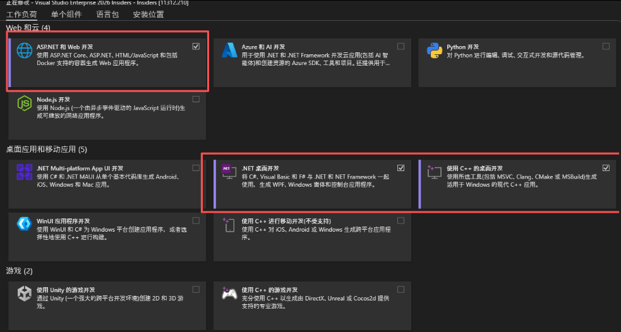
Task: Uncheck 使用 C++ 的桌面开发 checkbox
Action: [606, 168]
